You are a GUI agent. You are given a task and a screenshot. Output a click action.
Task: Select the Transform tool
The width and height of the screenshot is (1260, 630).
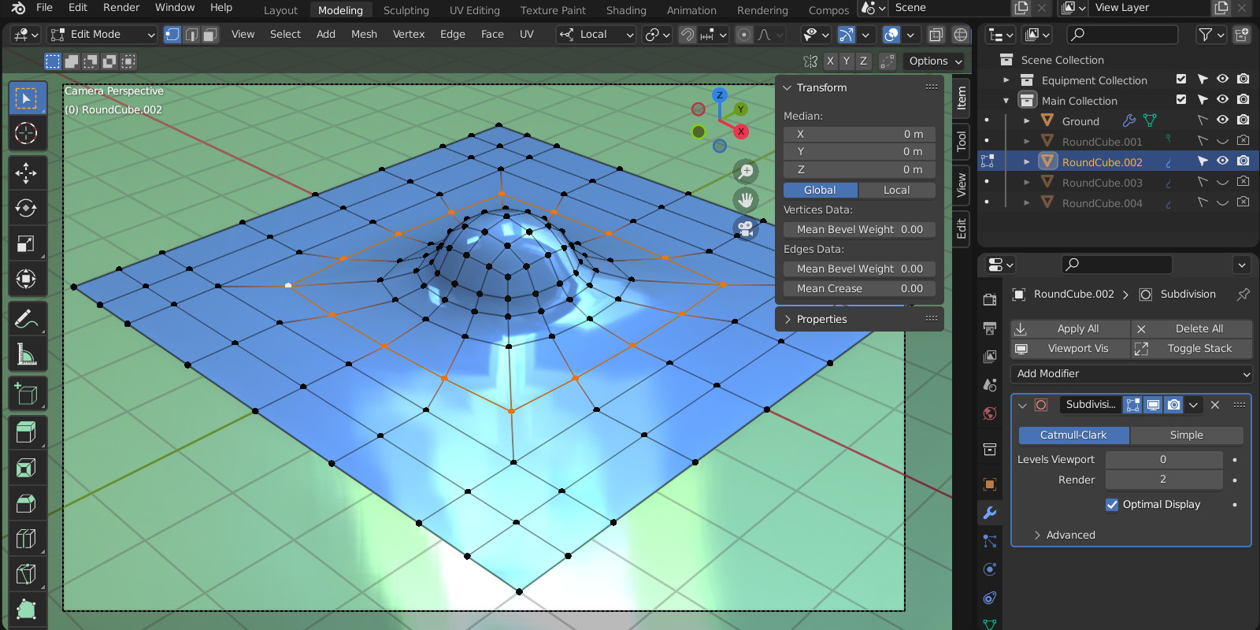(27, 279)
